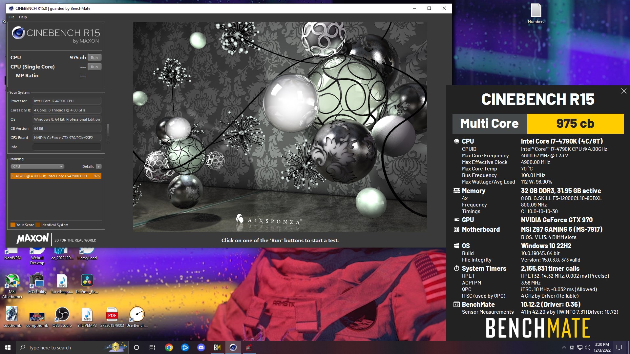
Task: Select the HeavyLoad desktop shortcut
Action: (87, 254)
